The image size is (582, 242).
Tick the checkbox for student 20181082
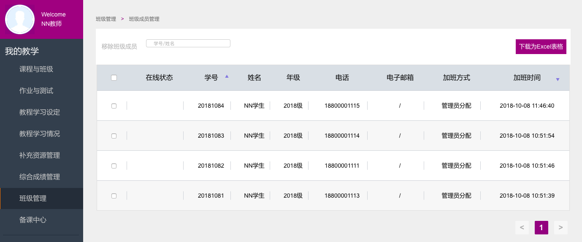click(114, 166)
